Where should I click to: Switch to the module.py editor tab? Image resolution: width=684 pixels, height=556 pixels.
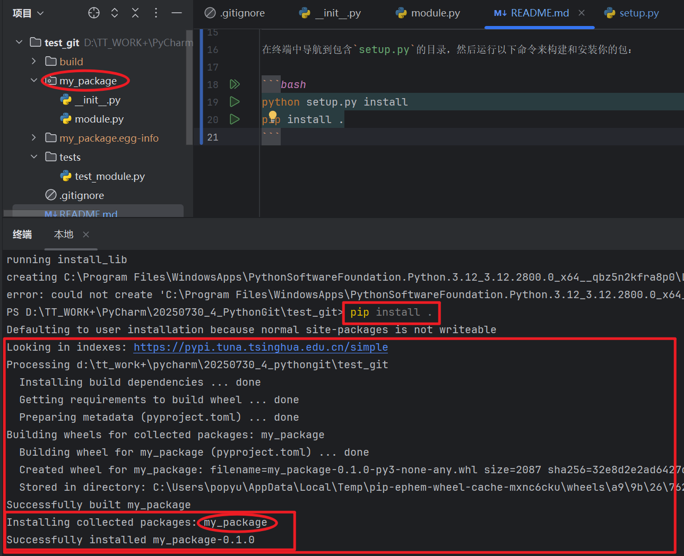(428, 13)
